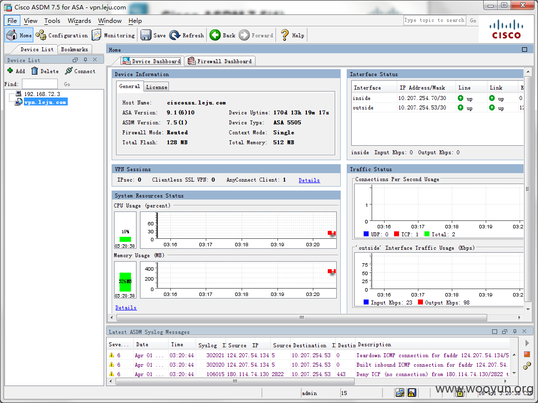
Task: Connect to device using plug icon
Action: coord(69,71)
